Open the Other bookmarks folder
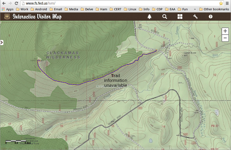231x150 pixels. point(214,9)
